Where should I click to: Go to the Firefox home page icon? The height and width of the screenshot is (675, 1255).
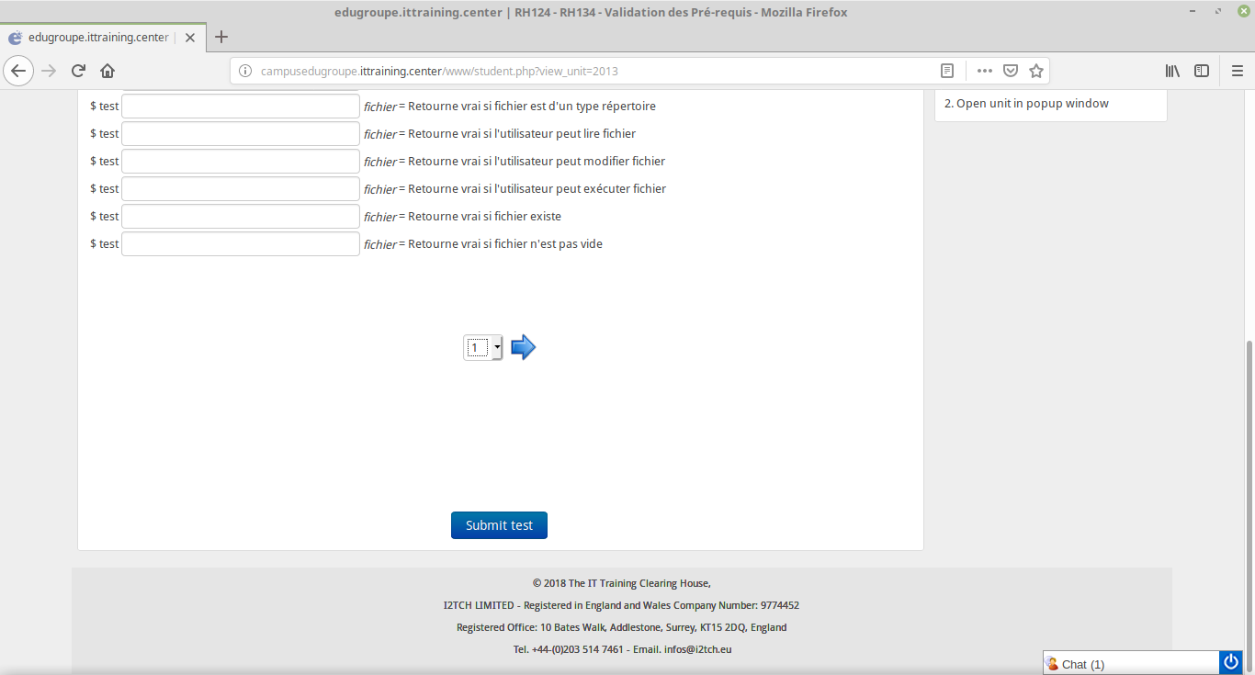(x=107, y=71)
